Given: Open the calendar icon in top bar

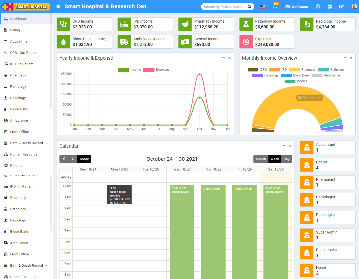Looking at the screenshot, I should (330, 7).
